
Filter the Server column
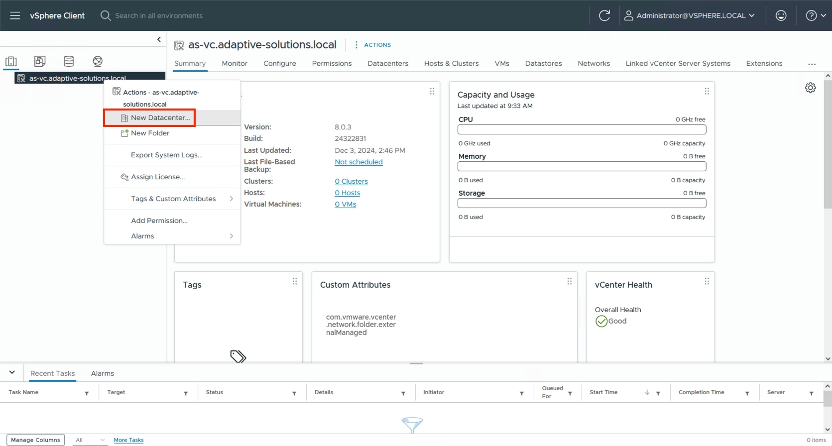coord(812,393)
